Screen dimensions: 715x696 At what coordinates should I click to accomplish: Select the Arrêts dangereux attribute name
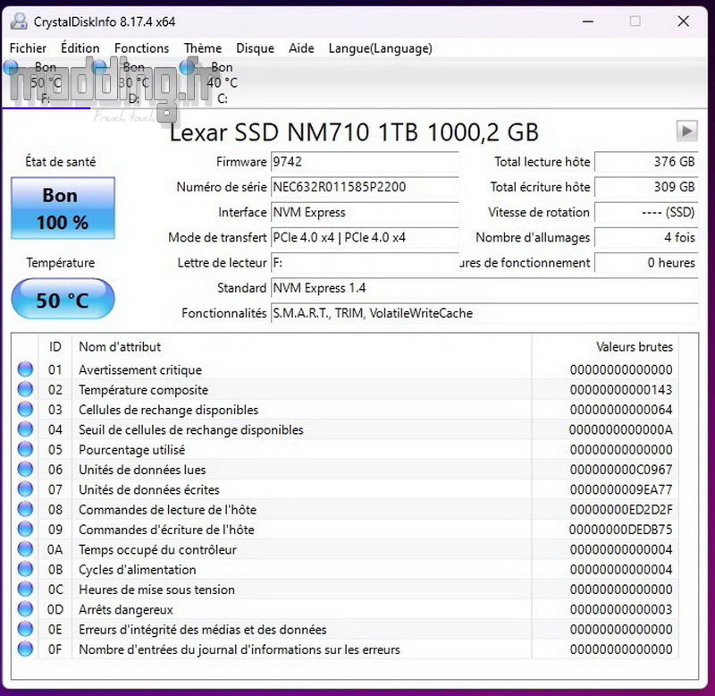click(x=126, y=610)
